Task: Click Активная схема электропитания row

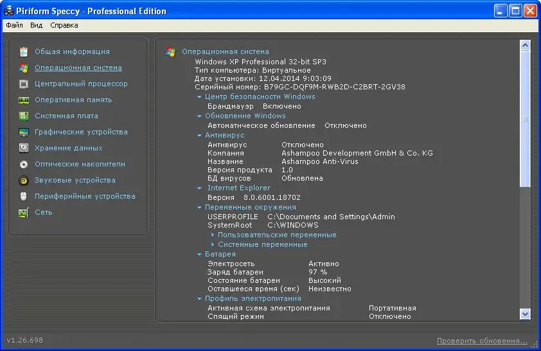Action: click(x=312, y=308)
